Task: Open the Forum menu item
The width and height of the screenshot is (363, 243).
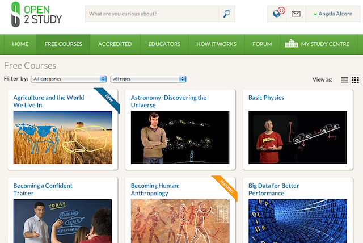Action: [x=262, y=44]
